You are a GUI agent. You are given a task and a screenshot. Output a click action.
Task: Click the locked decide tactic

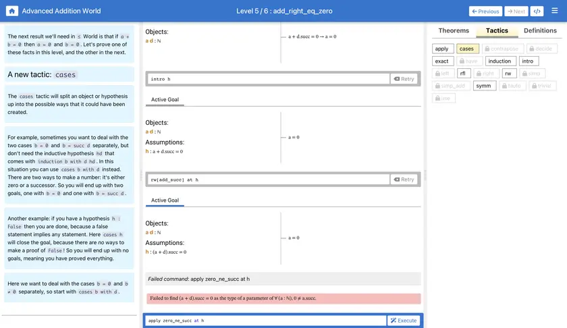click(542, 49)
